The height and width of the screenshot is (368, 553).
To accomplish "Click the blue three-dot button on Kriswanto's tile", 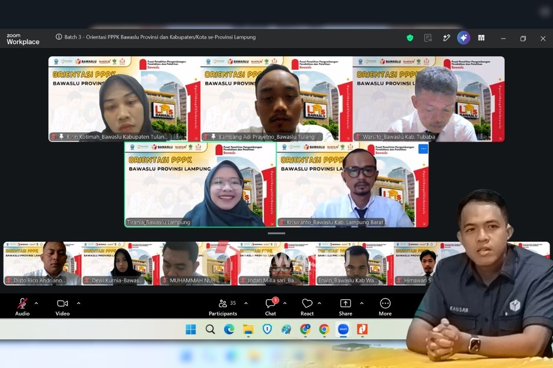I will [423, 149].
